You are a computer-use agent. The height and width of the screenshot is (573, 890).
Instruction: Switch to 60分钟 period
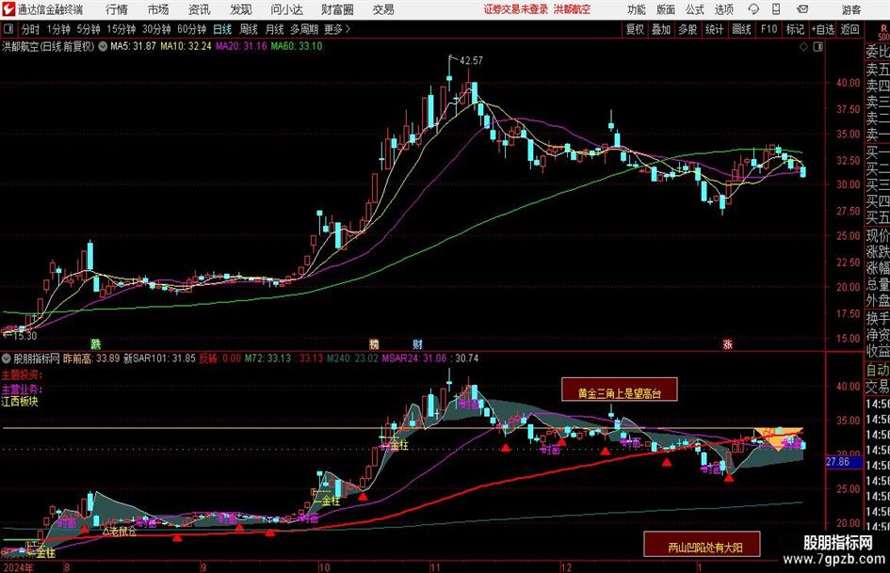click(192, 29)
